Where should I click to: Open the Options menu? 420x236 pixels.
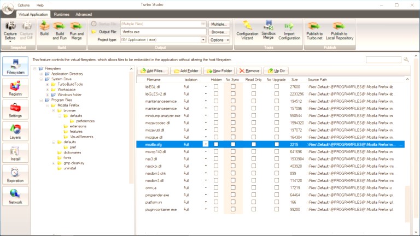pos(24,5)
